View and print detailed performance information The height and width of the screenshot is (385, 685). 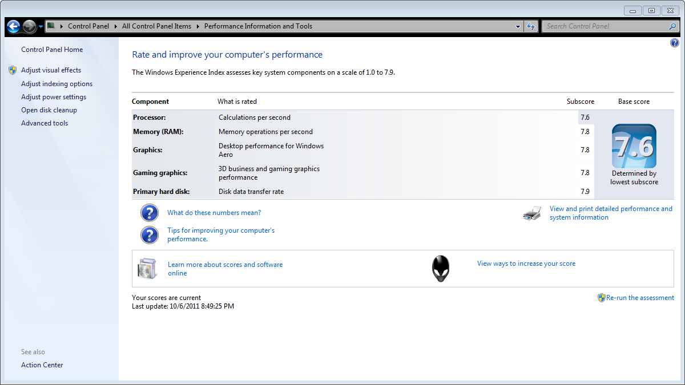(x=611, y=213)
